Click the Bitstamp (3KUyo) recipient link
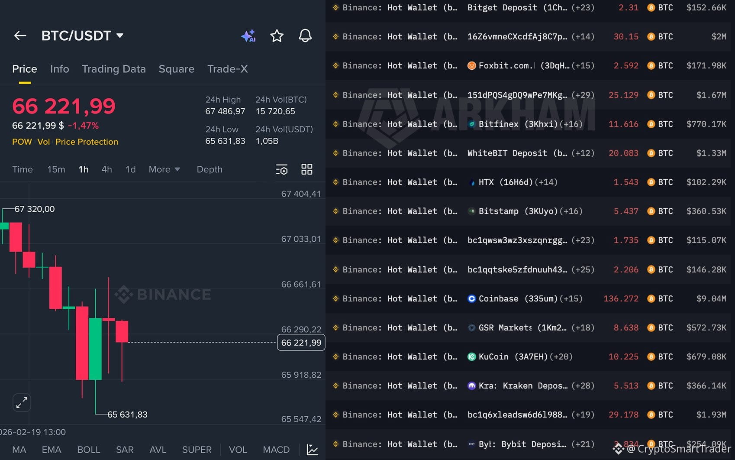Image resolution: width=735 pixels, height=460 pixels. point(518,211)
